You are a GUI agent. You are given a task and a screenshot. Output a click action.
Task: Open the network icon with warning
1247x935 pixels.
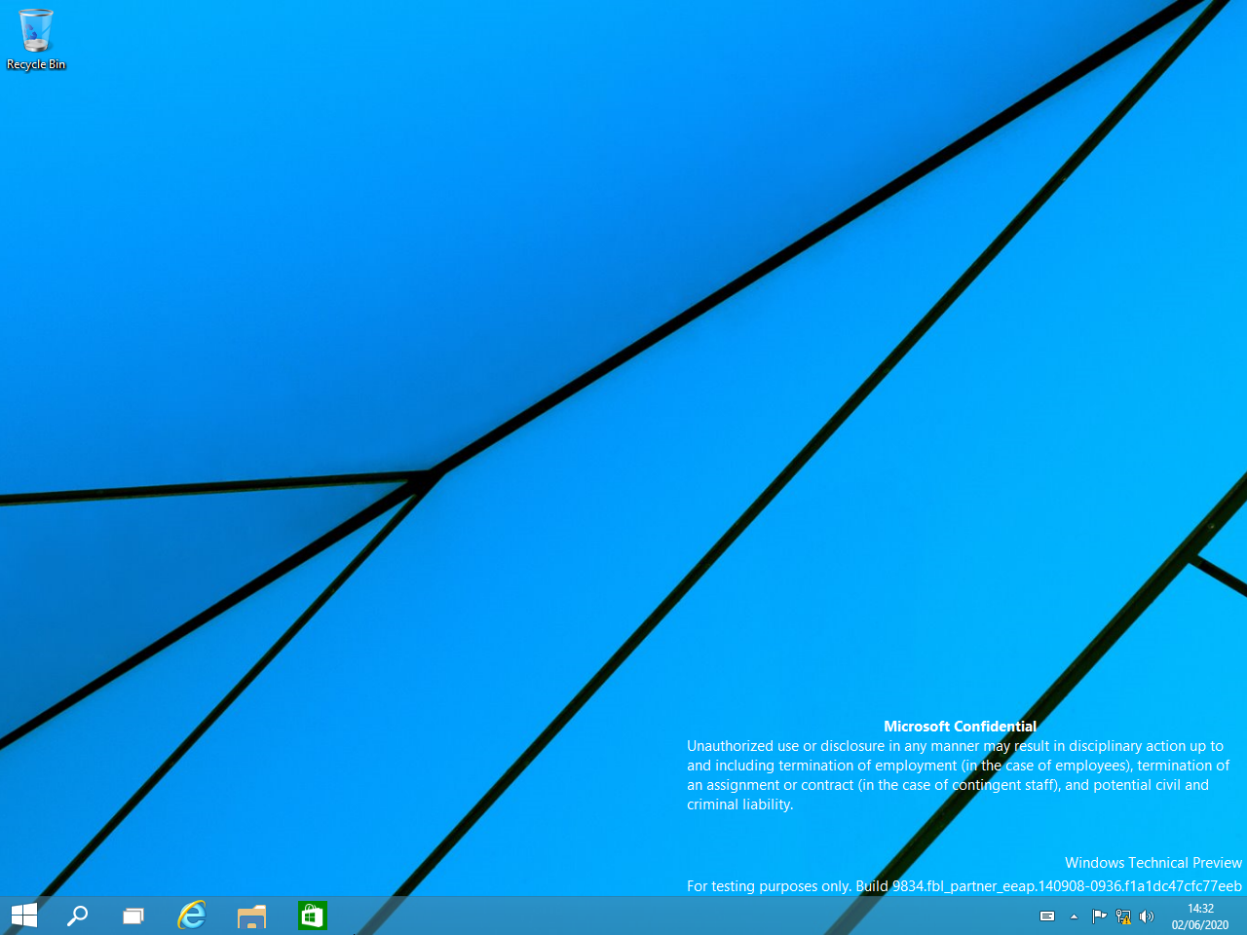[1123, 916]
